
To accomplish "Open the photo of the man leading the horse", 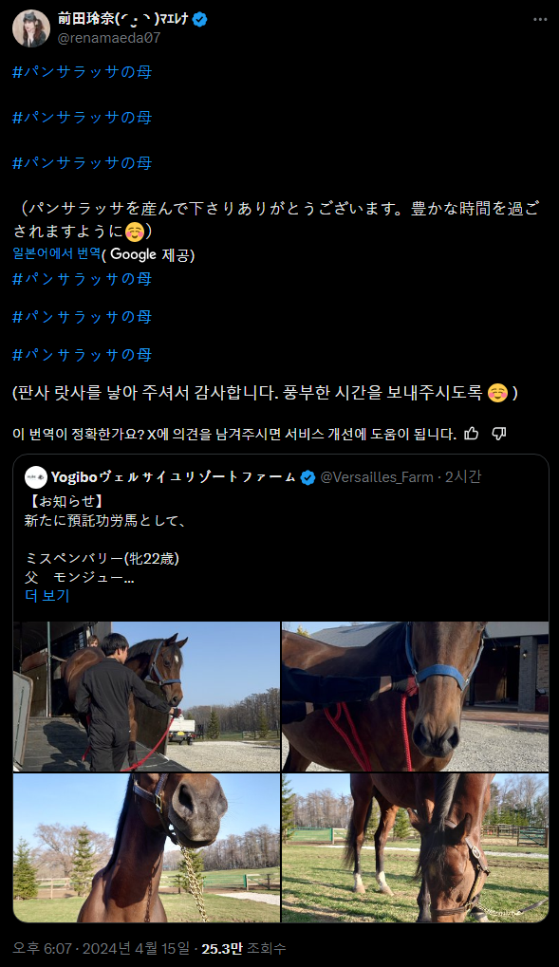I will [146, 697].
